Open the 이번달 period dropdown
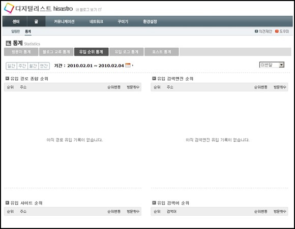This screenshot has height=229, width=295. click(272, 65)
